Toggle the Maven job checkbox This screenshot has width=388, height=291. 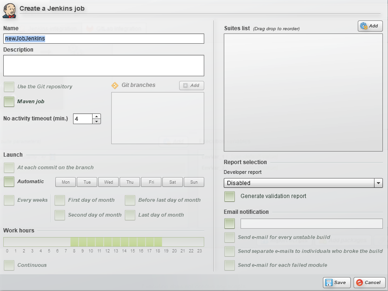[x=9, y=102]
